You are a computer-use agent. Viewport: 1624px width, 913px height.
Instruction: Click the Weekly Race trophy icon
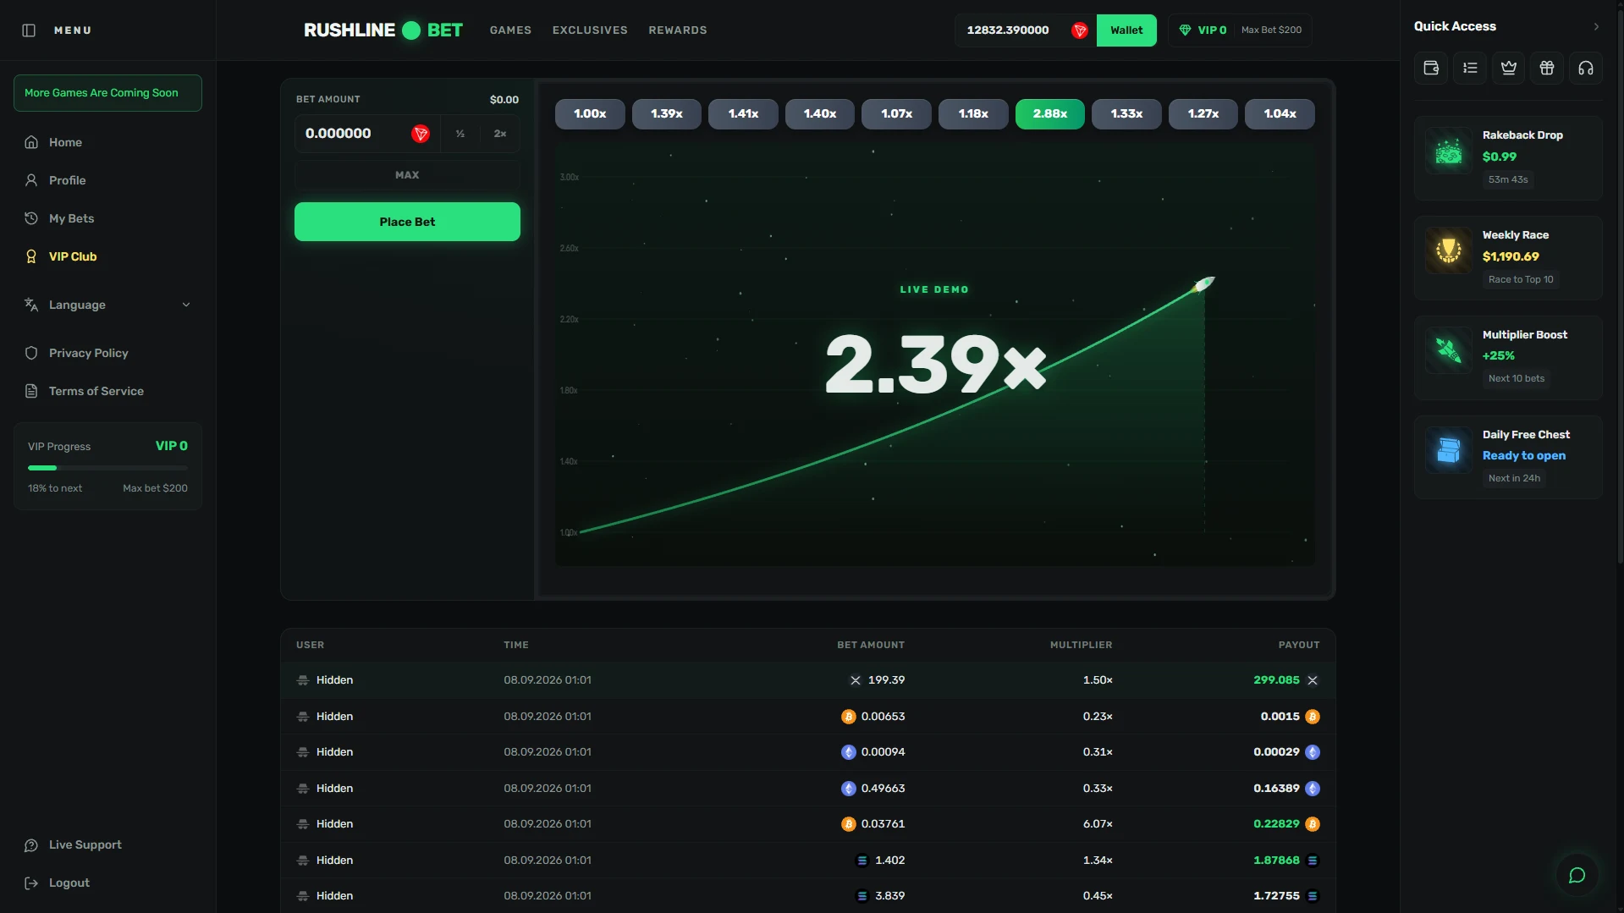(x=1448, y=251)
